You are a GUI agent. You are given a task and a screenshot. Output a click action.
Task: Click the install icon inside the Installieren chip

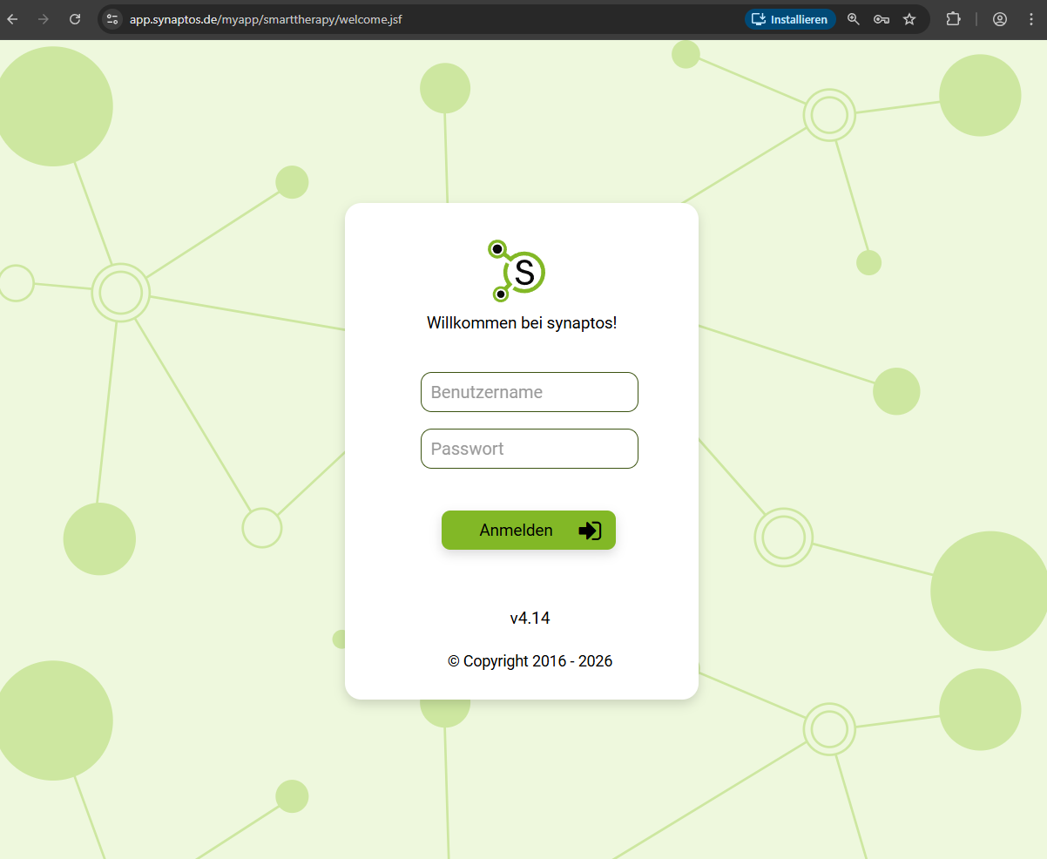tap(759, 19)
